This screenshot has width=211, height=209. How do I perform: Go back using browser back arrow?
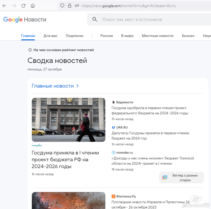tap(4, 6)
